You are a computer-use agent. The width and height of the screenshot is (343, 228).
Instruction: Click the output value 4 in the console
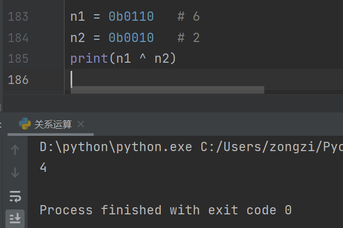[x=43, y=167]
